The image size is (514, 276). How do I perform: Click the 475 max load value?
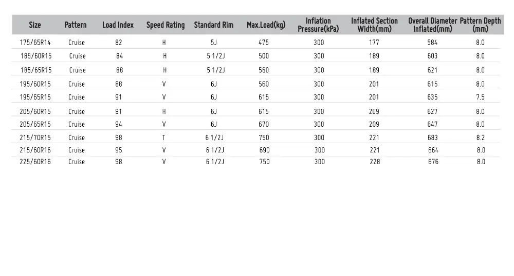point(264,43)
